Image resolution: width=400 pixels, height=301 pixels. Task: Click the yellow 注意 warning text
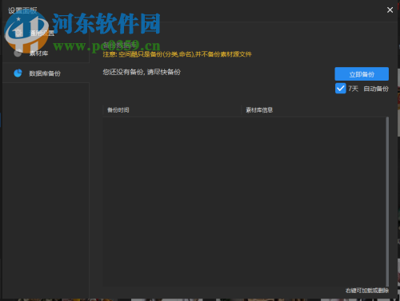[177, 54]
